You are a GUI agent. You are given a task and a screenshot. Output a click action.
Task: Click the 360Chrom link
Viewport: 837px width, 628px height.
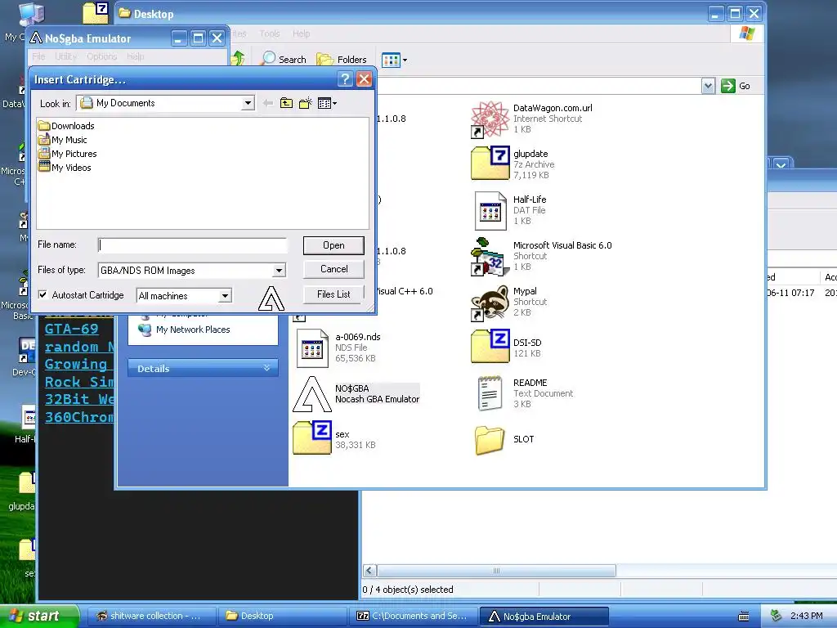[x=79, y=417]
